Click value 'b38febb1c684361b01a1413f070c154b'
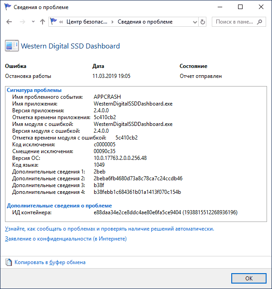Image resolution: width=272 pixels, height=289 pixels. click(x=137, y=192)
